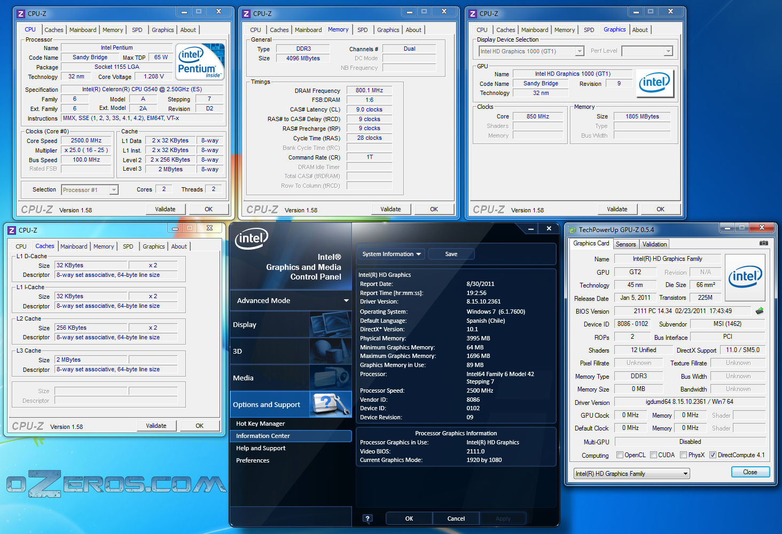This screenshot has height=534, width=782.
Task: Select Help and Support in the Intel panel
Action: (291, 448)
